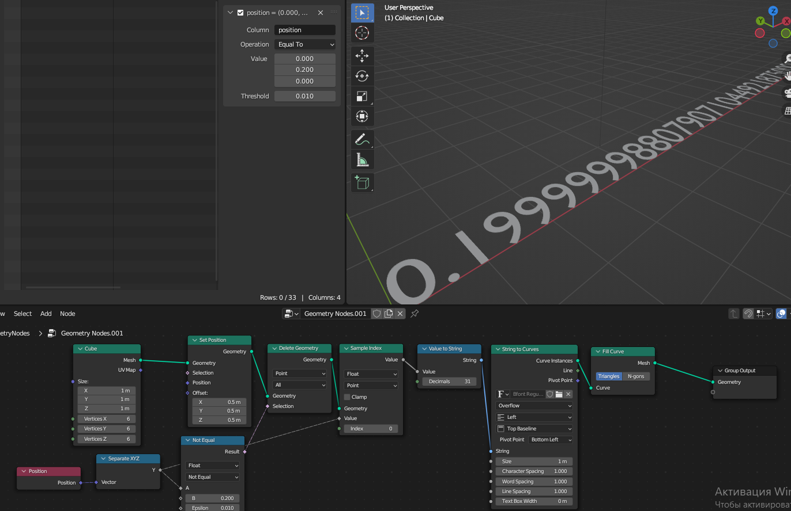
Task: Collapse the Separate XYZ node
Action: [103, 459]
